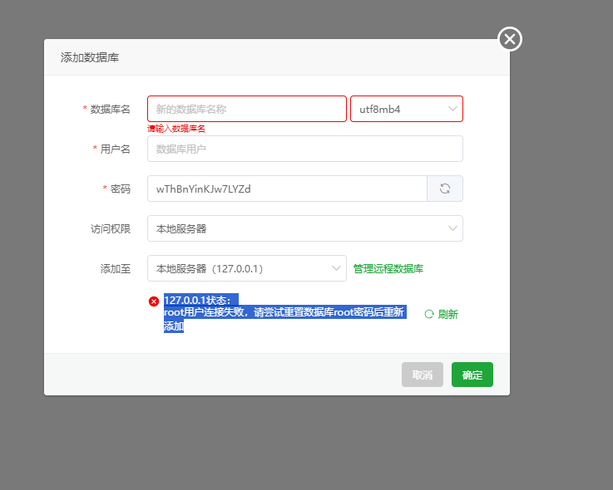Click the 访问权限 field label
The height and width of the screenshot is (490, 613).
pyautogui.click(x=111, y=228)
